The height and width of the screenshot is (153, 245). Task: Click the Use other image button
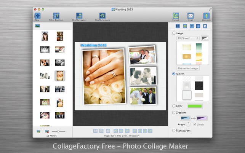pyautogui.click(x=188, y=68)
